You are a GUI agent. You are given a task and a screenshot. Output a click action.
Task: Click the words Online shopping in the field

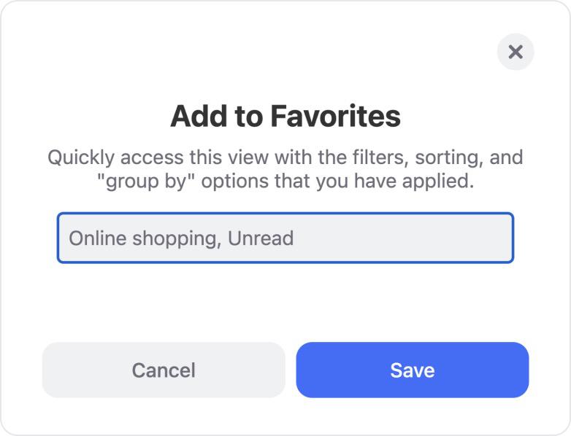coord(144,239)
